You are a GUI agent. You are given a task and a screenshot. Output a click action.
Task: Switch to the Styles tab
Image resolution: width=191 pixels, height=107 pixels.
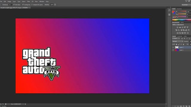pyautogui.click(x=182, y=23)
